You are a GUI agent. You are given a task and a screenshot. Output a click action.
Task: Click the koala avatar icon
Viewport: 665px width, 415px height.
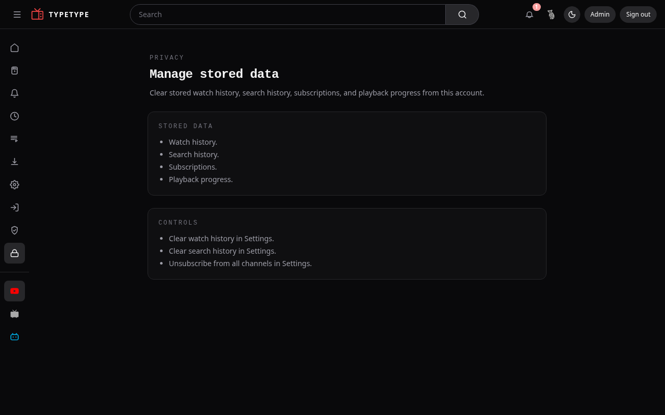pos(551,15)
